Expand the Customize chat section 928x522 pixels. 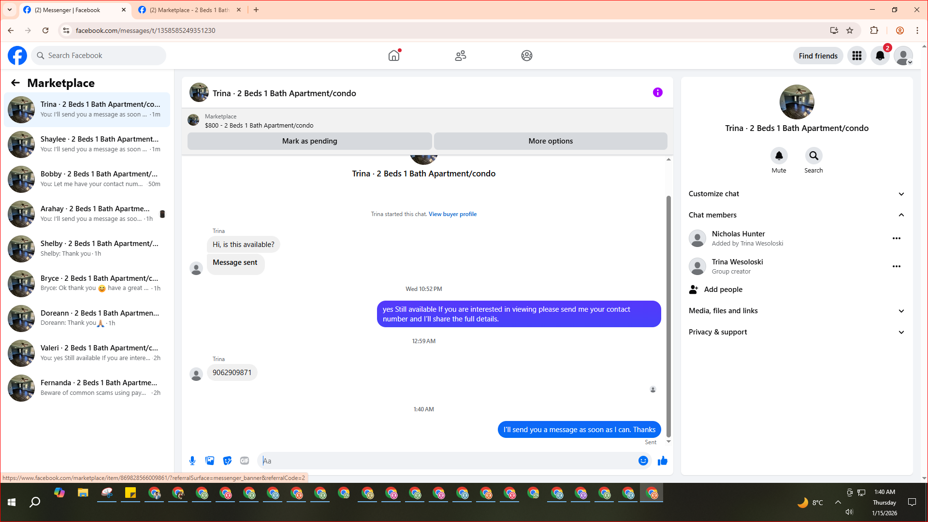click(x=796, y=194)
